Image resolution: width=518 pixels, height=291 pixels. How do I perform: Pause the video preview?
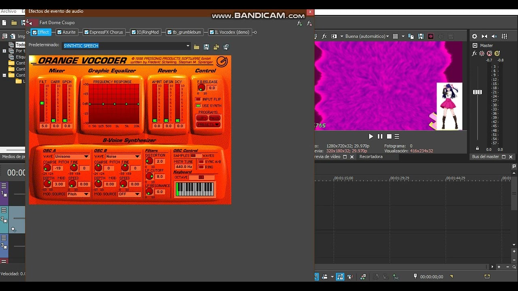pyautogui.click(x=380, y=137)
